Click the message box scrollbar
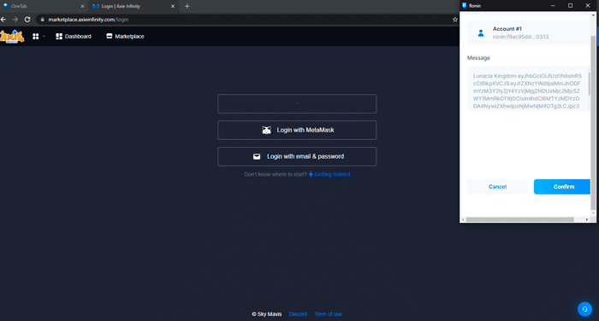This screenshot has width=599, height=321. point(589,84)
